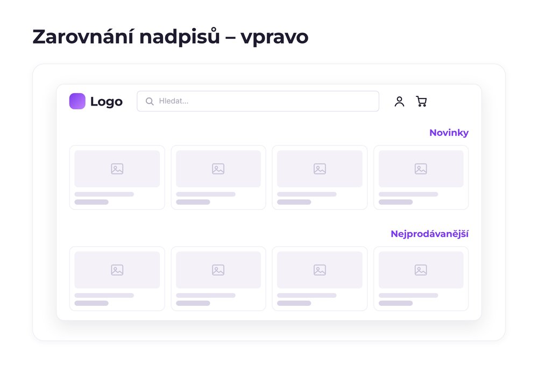
Task: Focus the Hledat... search field
Action: pos(258,101)
